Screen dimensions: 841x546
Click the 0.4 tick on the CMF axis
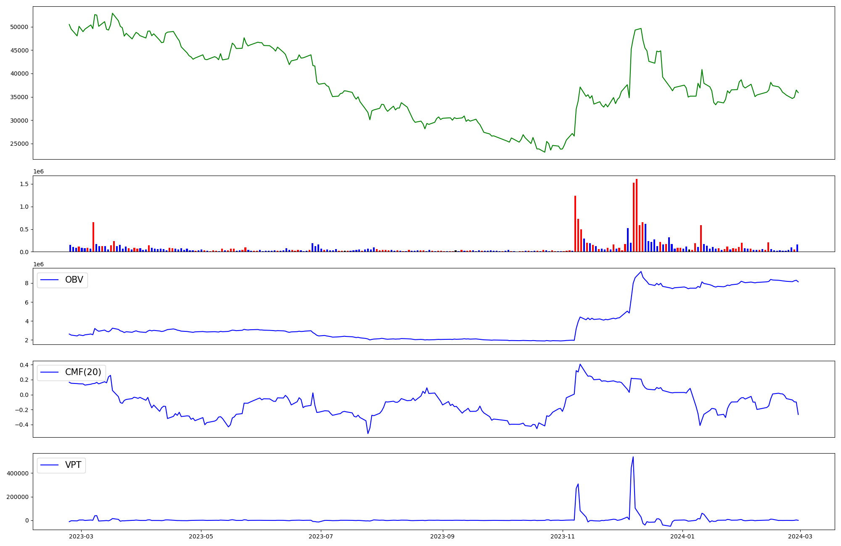24,365
